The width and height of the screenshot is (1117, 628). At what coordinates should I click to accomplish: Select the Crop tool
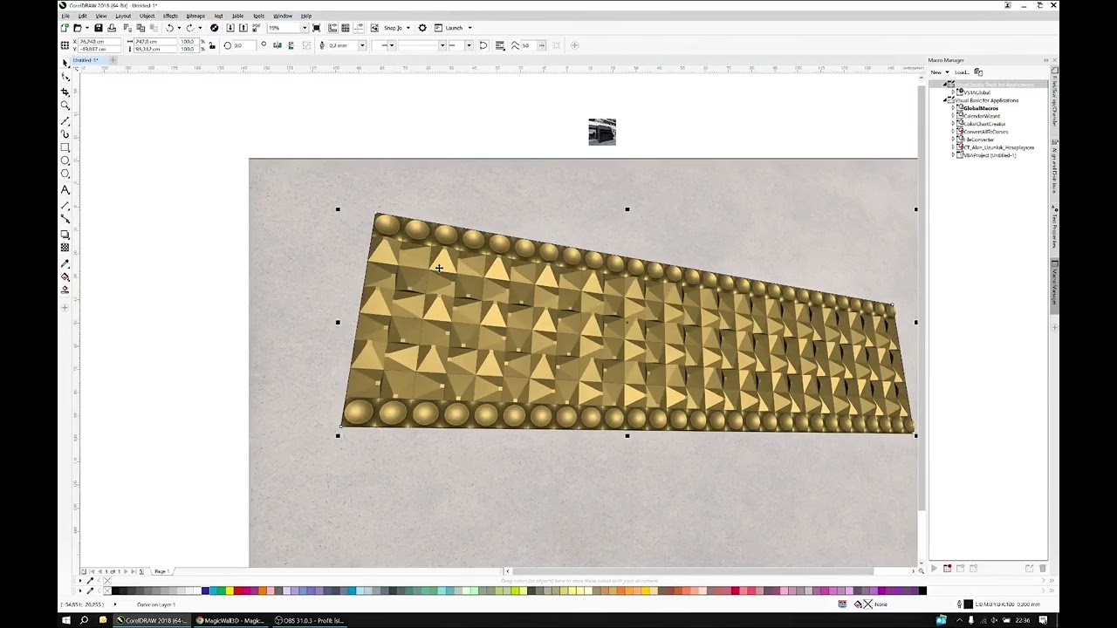(x=65, y=92)
